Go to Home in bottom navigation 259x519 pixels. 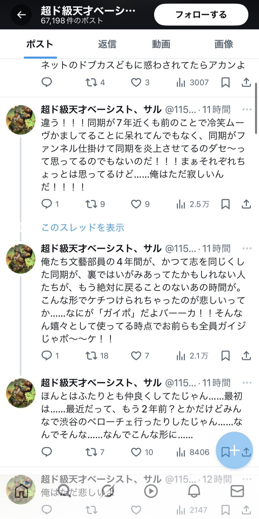click(x=22, y=491)
